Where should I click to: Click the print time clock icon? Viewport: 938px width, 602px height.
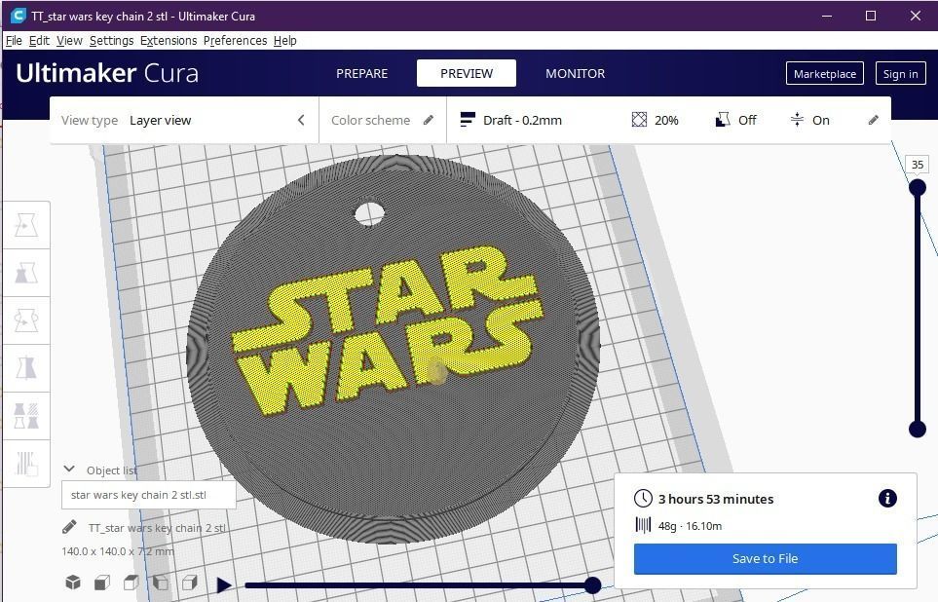pyautogui.click(x=643, y=499)
